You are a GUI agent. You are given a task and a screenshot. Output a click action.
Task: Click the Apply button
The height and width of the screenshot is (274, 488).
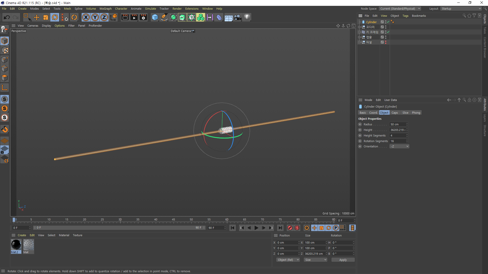click(343, 260)
